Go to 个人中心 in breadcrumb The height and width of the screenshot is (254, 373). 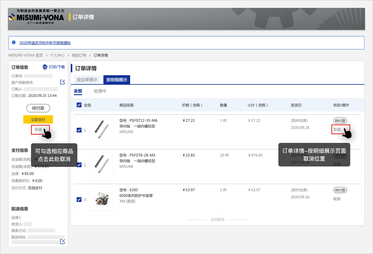pyautogui.click(x=57, y=55)
